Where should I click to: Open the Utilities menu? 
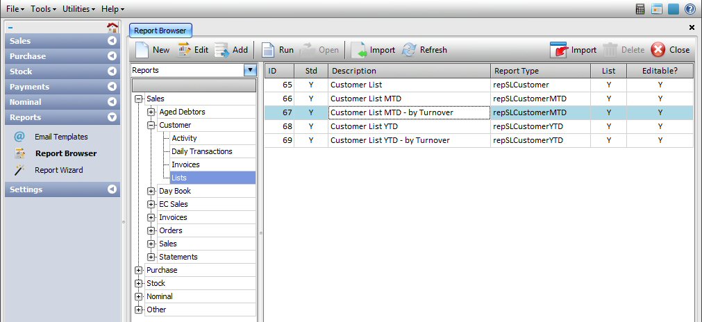click(78, 9)
